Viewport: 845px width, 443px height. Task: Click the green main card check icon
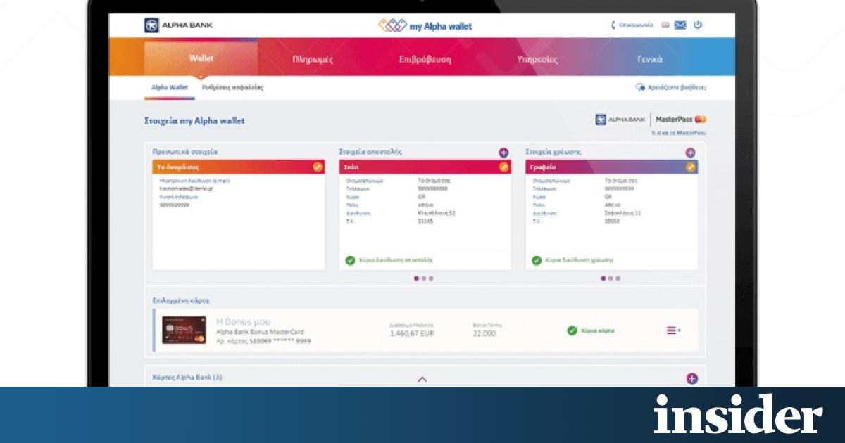[x=572, y=330]
